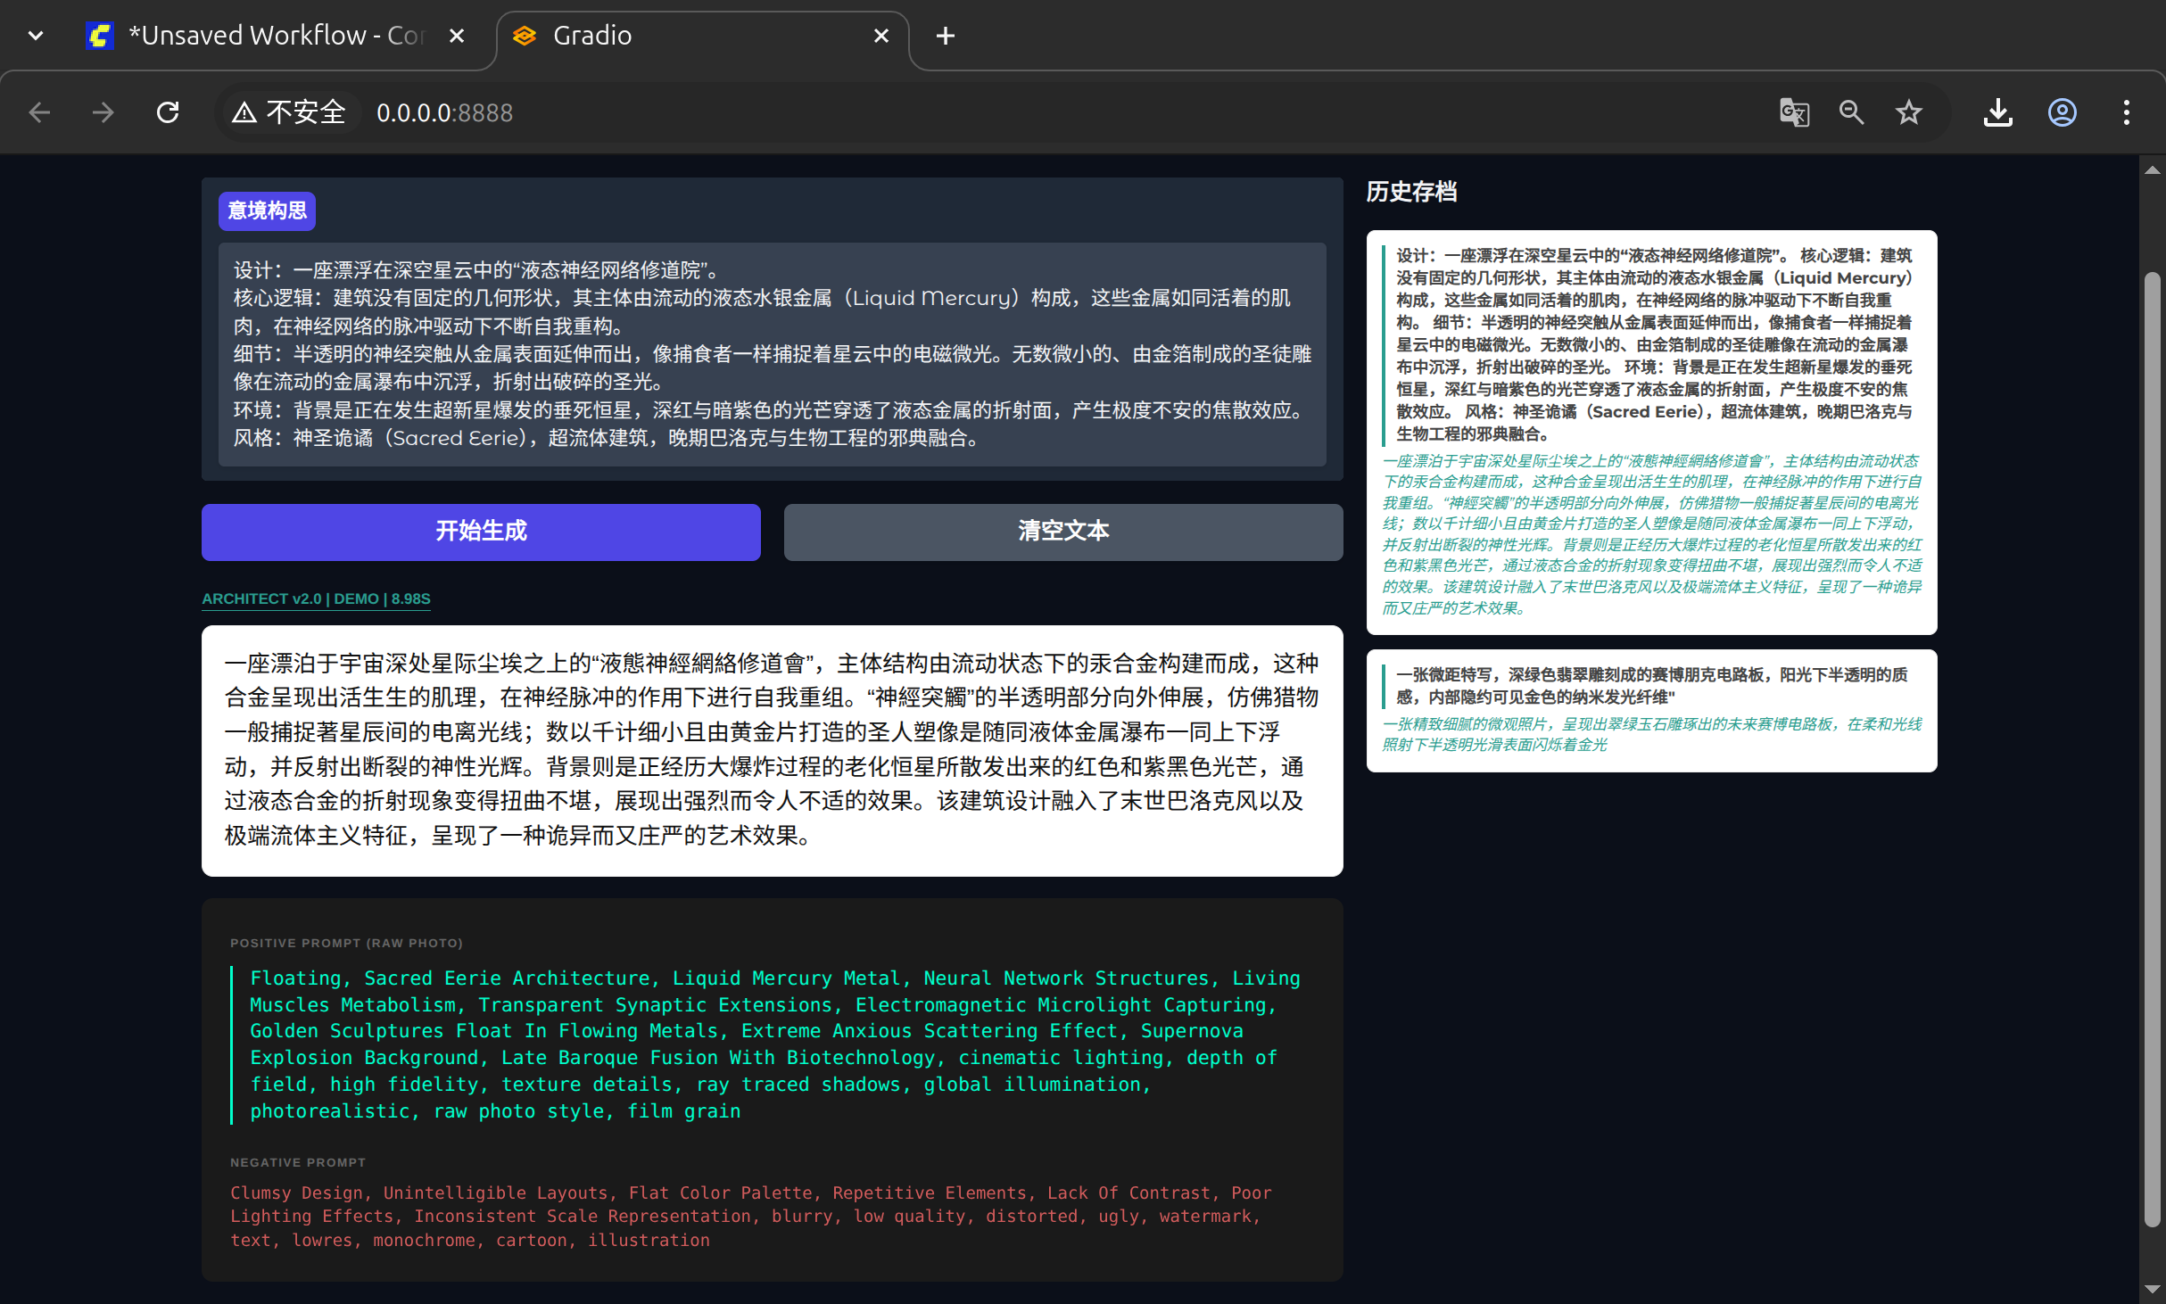Click the zoom magnifier icon in address bar

(1851, 112)
